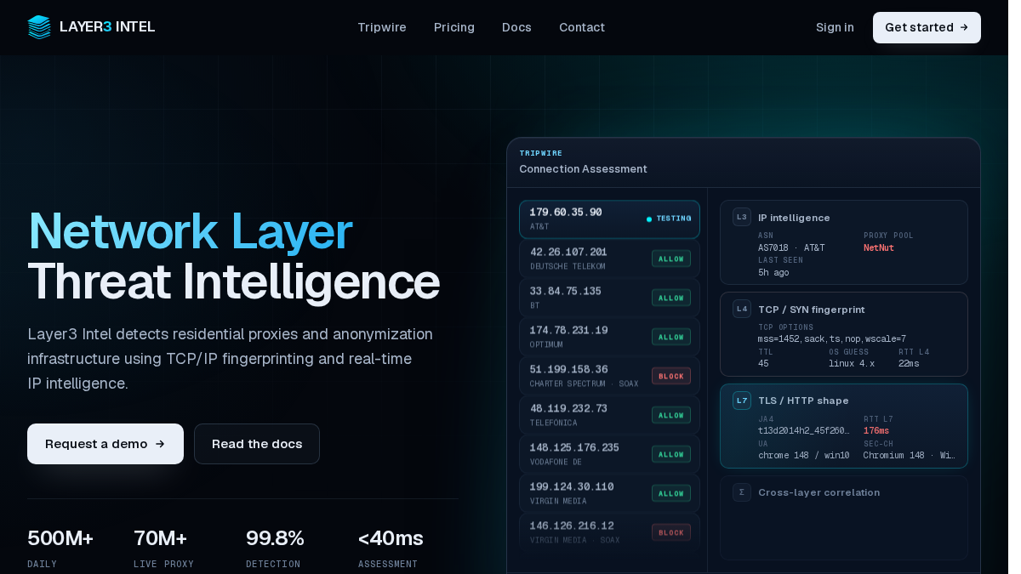Click the IP intelligence card title
Screen dimensions: 1021x574
coord(794,218)
